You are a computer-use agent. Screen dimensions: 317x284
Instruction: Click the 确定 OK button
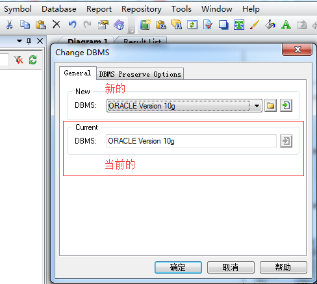tap(178, 267)
